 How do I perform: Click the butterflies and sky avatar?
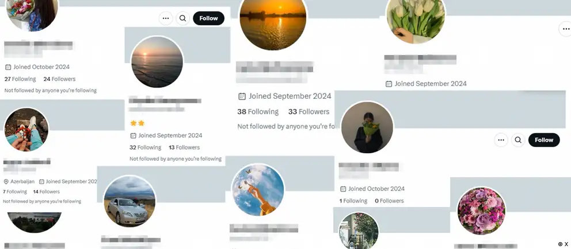coord(258,190)
